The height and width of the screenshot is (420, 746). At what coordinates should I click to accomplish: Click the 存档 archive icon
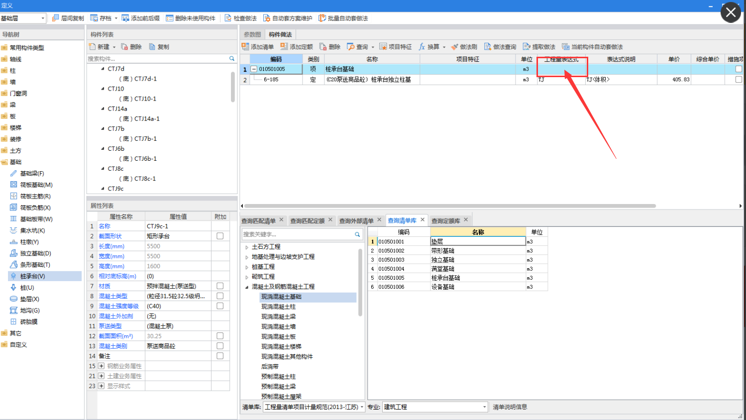tap(94, 18)
